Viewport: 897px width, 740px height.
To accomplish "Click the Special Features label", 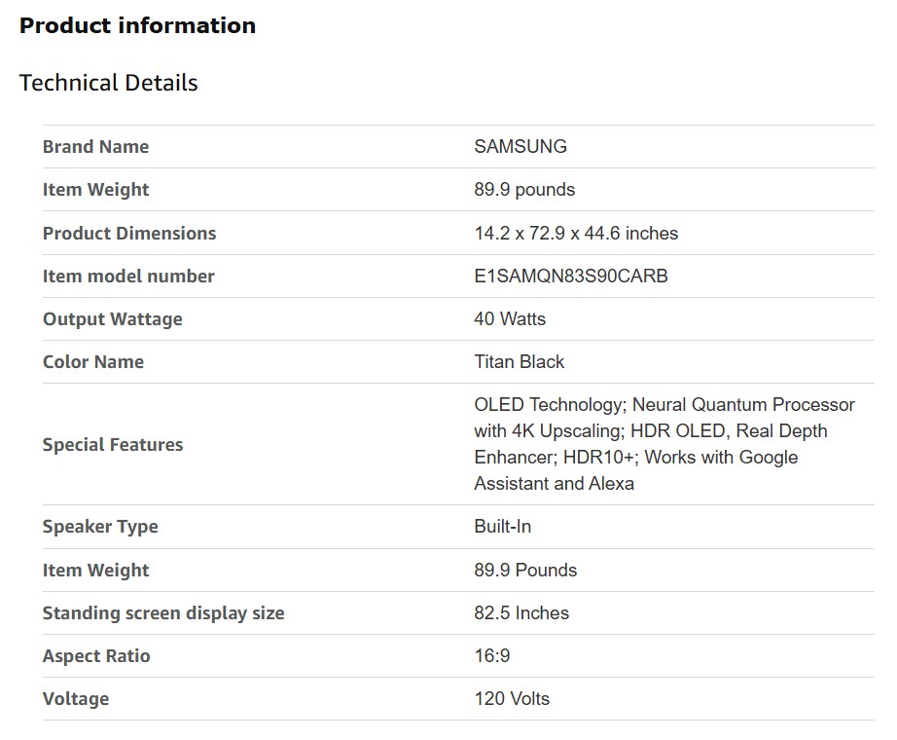I will [113, 445].
